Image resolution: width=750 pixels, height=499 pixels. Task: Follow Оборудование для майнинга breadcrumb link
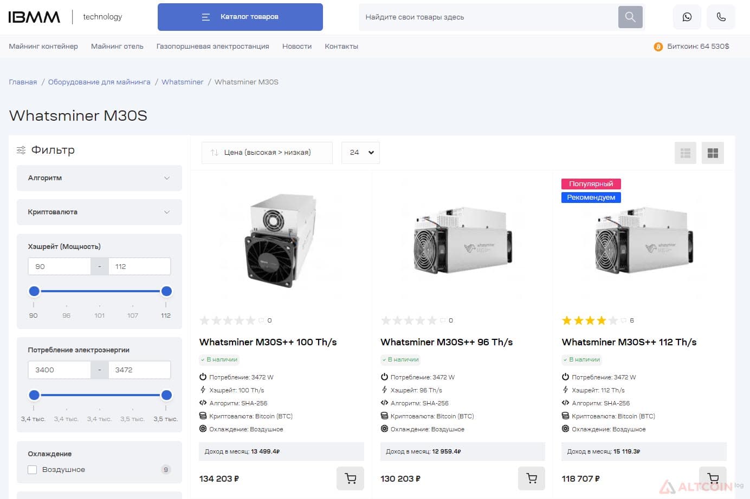[99, 82]
